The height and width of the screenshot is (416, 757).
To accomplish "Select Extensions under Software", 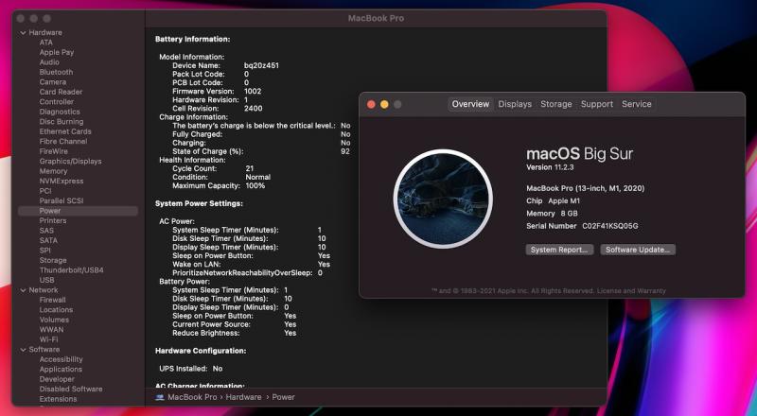I will pyautogui.click(x=58, y=399).
